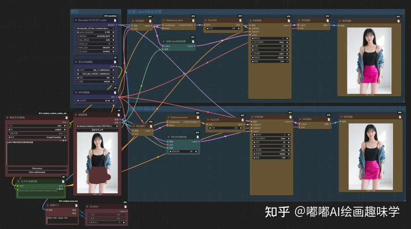Click the Chinese prompt text area in translate node
411x229 pixels.
[37, 153]
